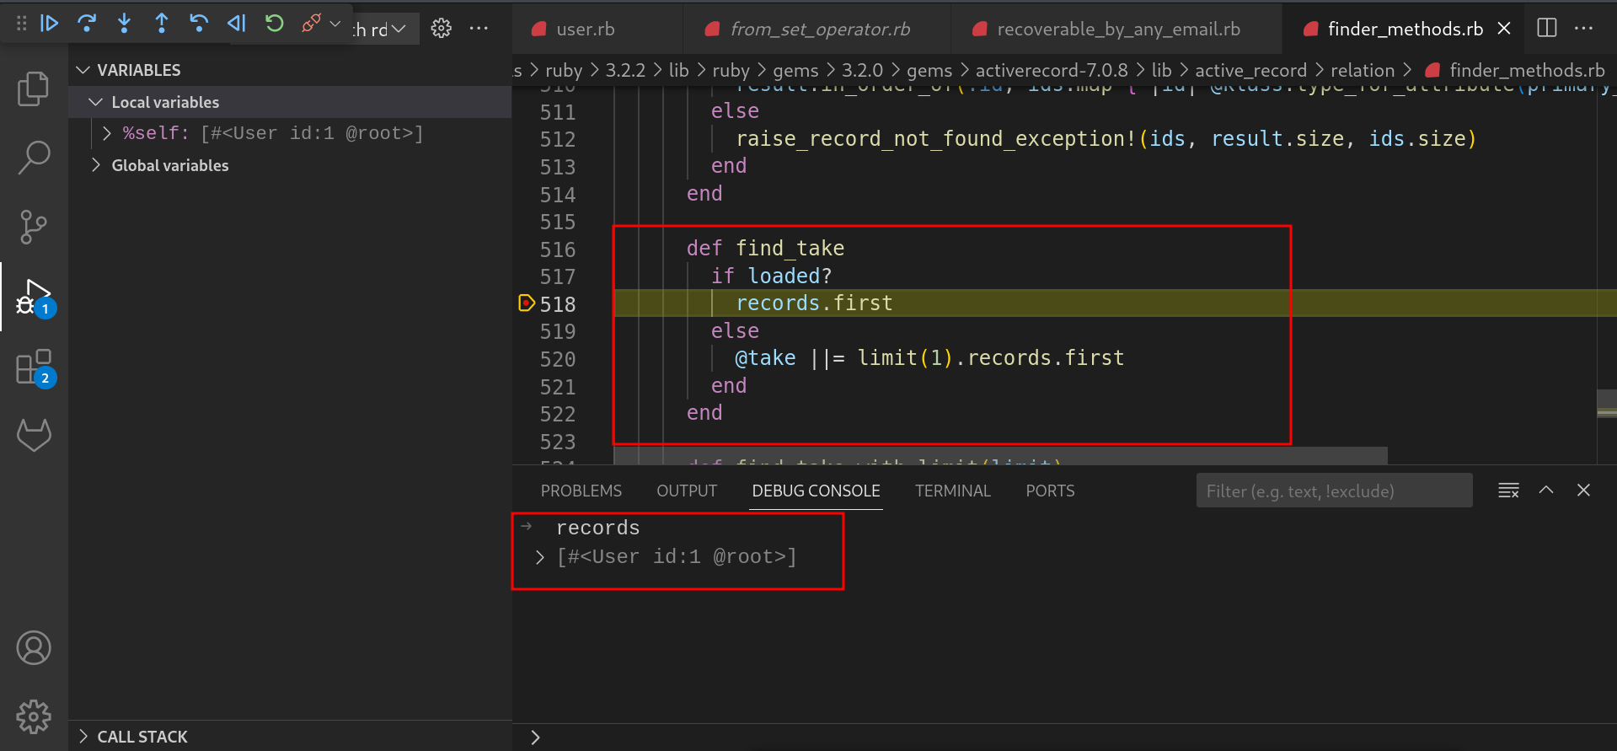Close the finder_methods.rb tab
The height and width of the screenshot is (751, 1617).
[x=1504, y=29]
